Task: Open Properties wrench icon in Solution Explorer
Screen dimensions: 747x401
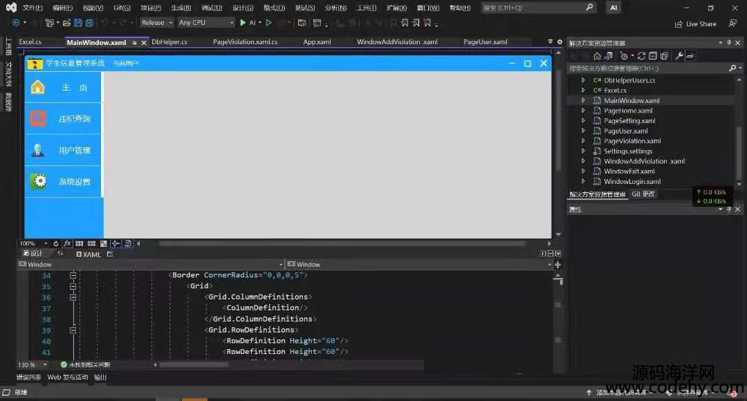Action: coord(679,56)
